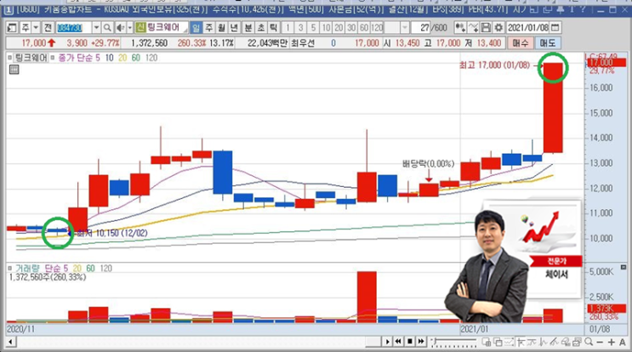Play the chart replay

[387, 342]
